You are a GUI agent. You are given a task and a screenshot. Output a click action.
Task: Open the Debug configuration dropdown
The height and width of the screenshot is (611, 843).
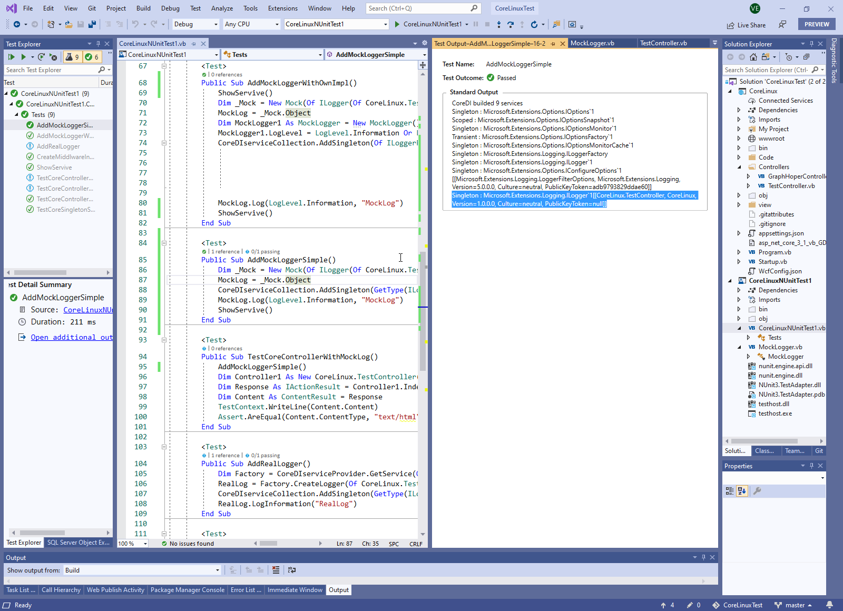point(195,24)
